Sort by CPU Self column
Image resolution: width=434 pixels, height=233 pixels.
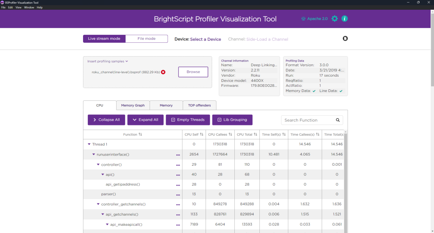pyautogui.click(x=201, y=134)
